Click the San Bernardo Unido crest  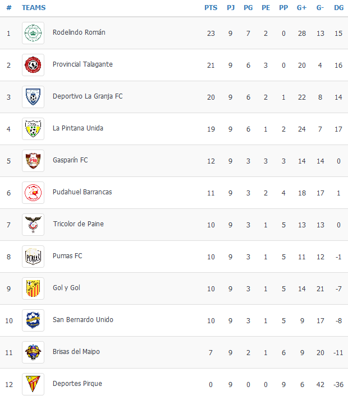tap(33, 320)
